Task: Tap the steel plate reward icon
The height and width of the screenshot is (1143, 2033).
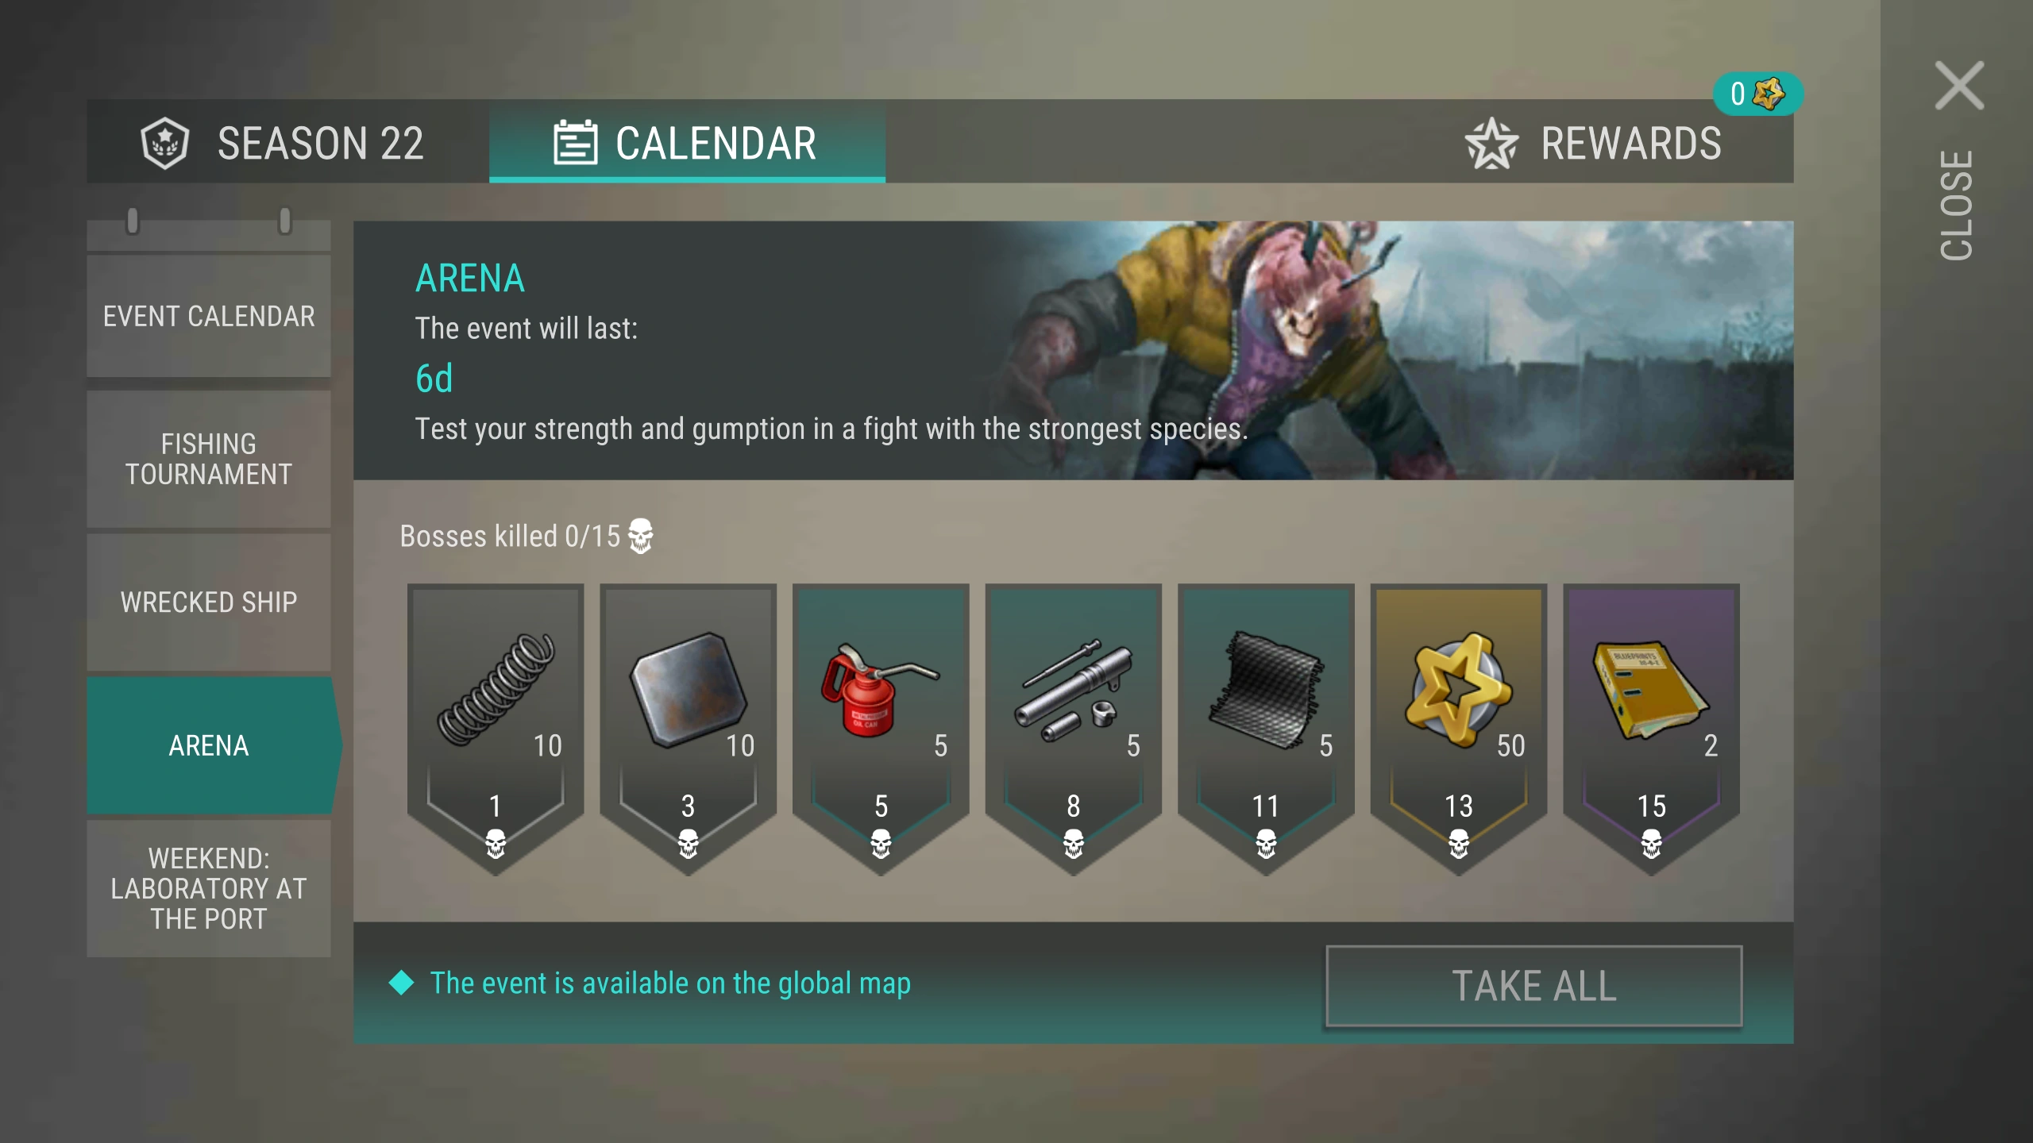Action: (688, 689)
